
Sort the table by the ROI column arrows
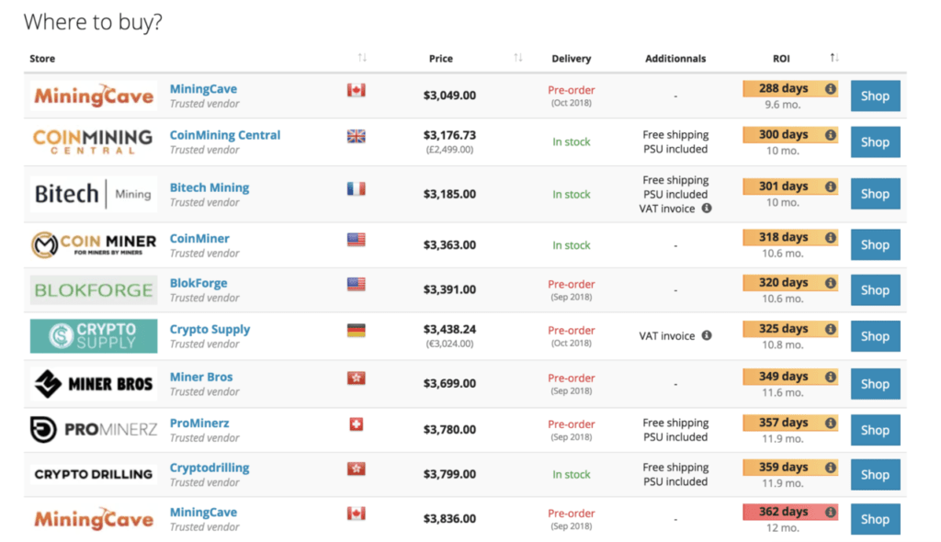(834, 58)
